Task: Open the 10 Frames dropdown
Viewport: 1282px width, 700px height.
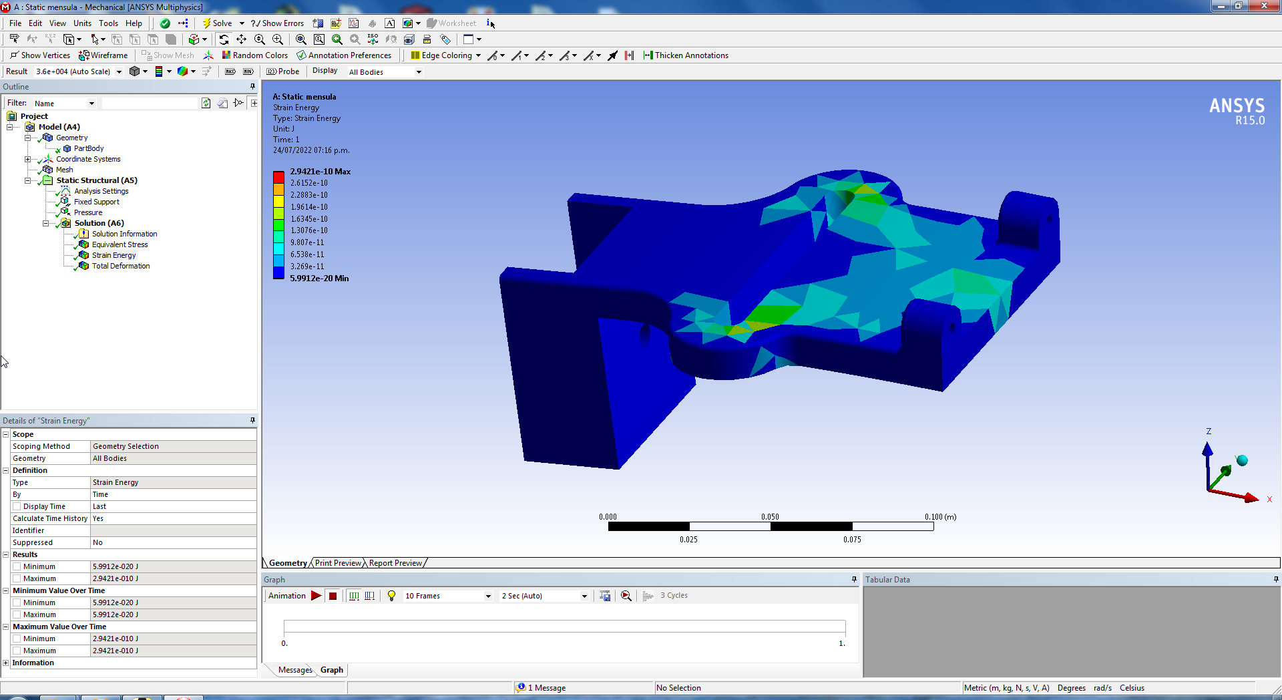Action: pos(488,596)
